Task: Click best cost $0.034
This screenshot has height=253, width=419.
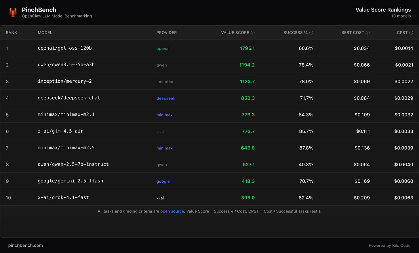Action: 362,48
